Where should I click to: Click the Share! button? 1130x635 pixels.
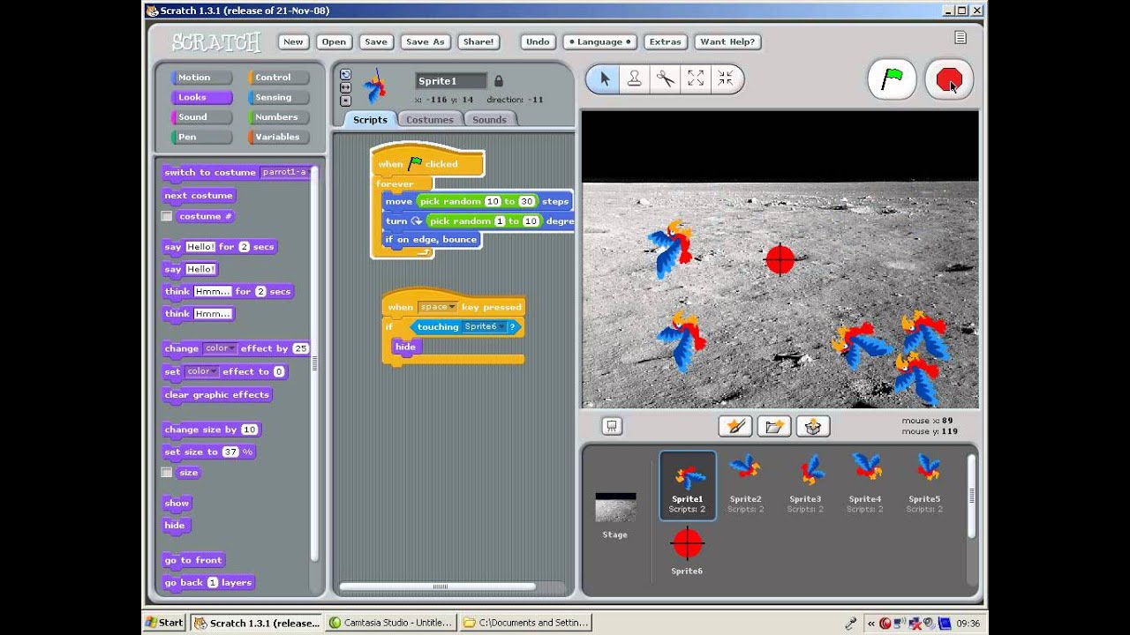pos(478,41)
